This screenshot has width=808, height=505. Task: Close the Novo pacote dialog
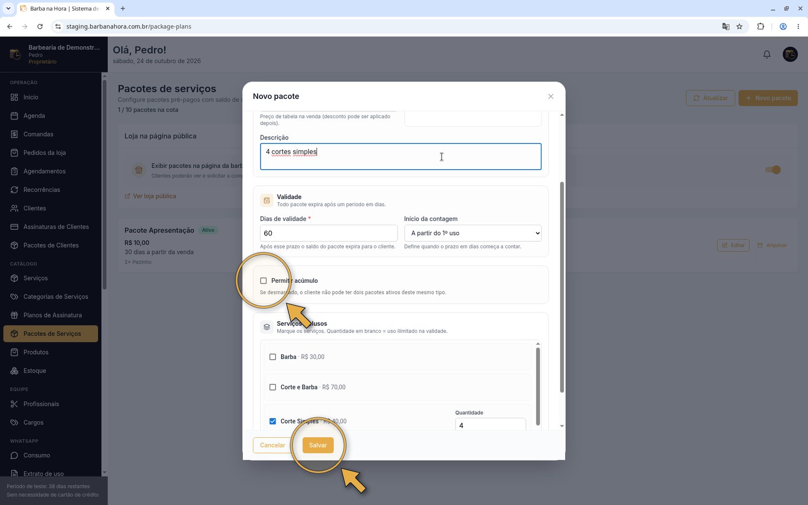(x=550, y=96)
